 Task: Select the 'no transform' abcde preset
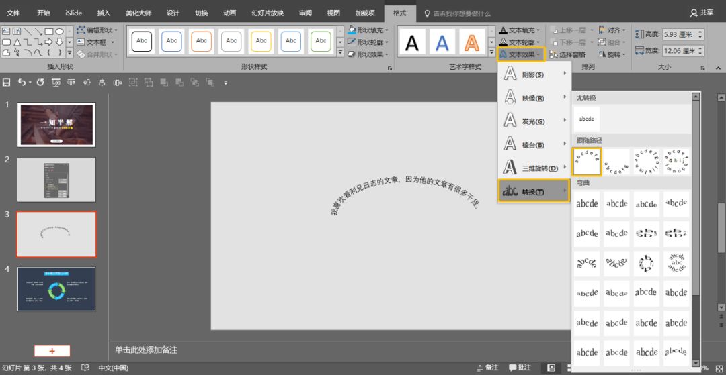[x=586, y=119]
